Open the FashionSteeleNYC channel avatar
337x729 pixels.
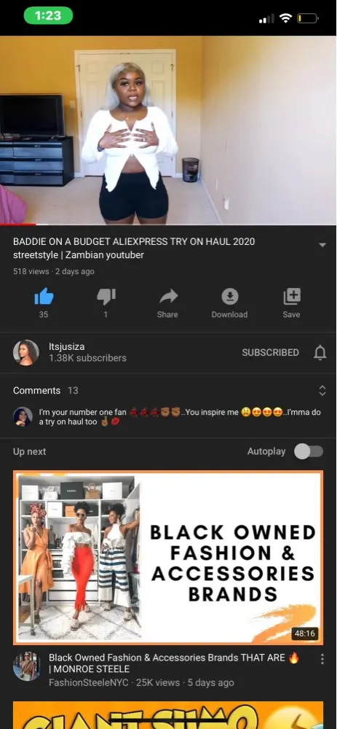pyautogui.click(x=26, y=666)
